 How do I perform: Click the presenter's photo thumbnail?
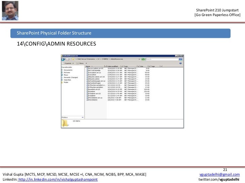point(10,11)
